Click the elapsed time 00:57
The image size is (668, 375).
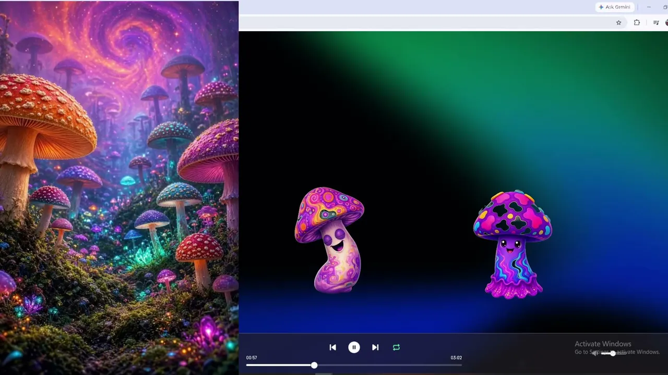252,358
